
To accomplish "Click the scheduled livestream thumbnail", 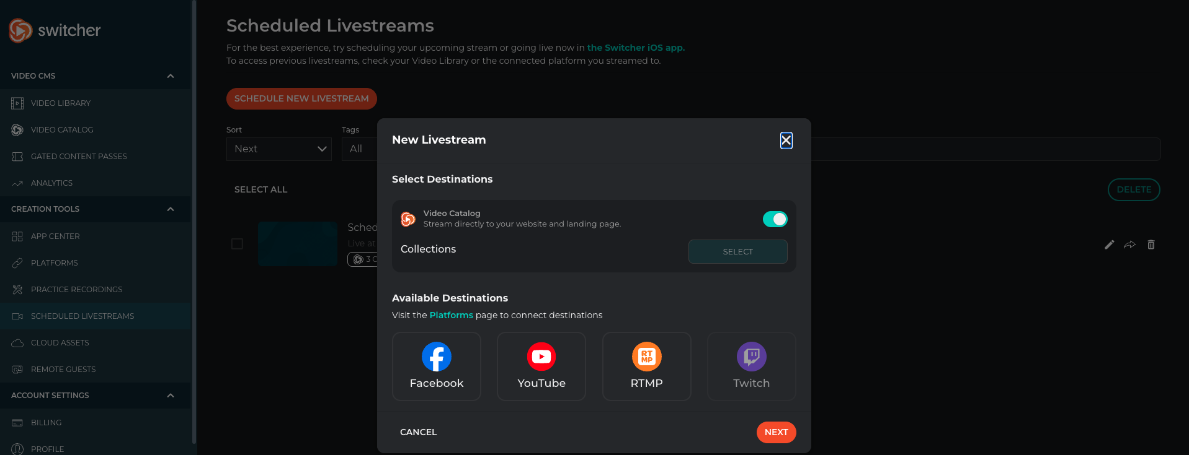I will click(x=298, y=244).
